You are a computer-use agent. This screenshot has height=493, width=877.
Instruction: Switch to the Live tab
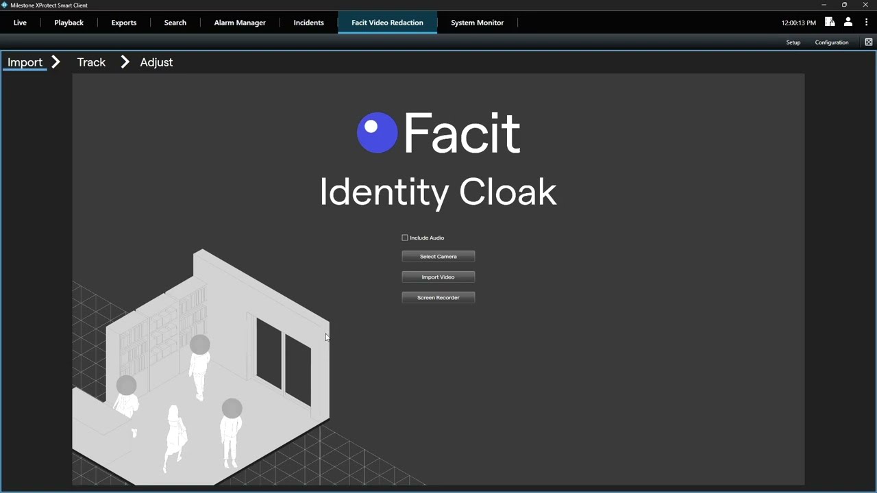pyautogui.click(x=20, y=23)
